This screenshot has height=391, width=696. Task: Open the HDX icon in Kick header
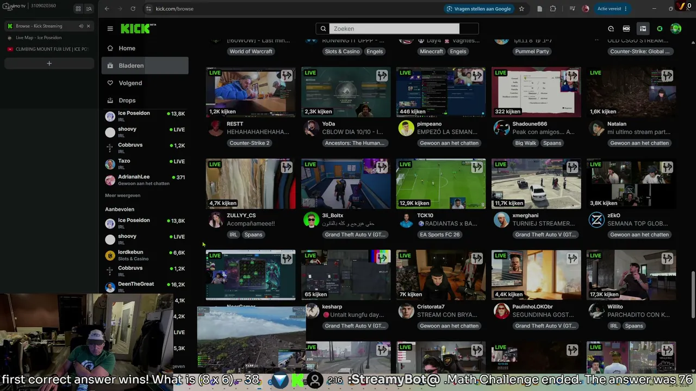click(x=626, y=29)
